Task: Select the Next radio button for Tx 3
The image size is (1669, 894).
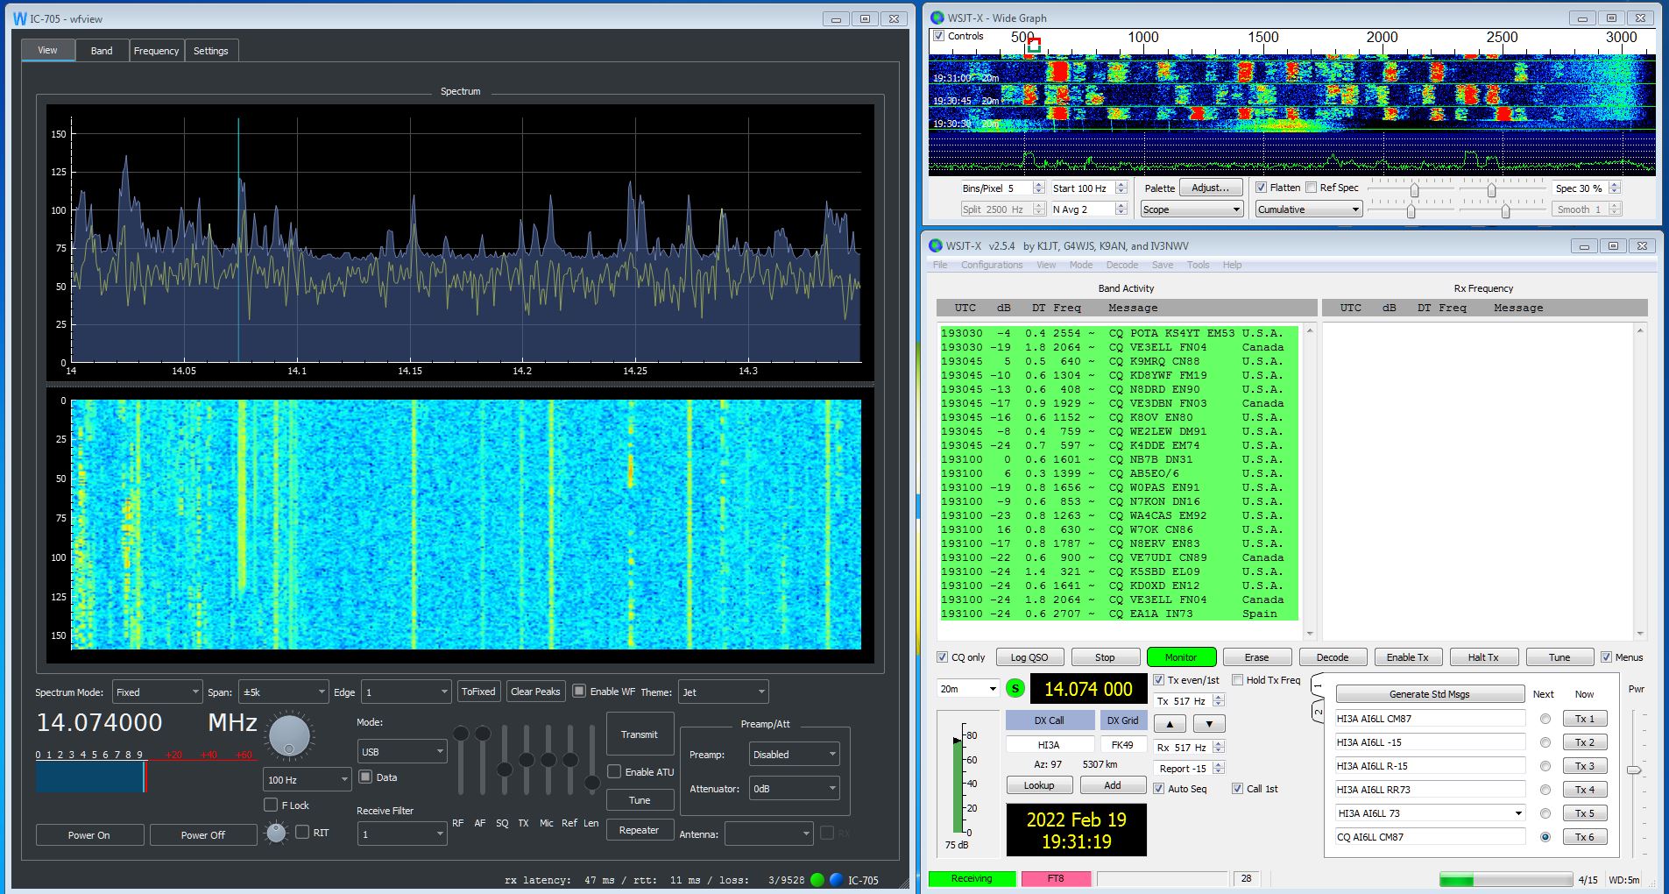Action: click(1545, 766)
